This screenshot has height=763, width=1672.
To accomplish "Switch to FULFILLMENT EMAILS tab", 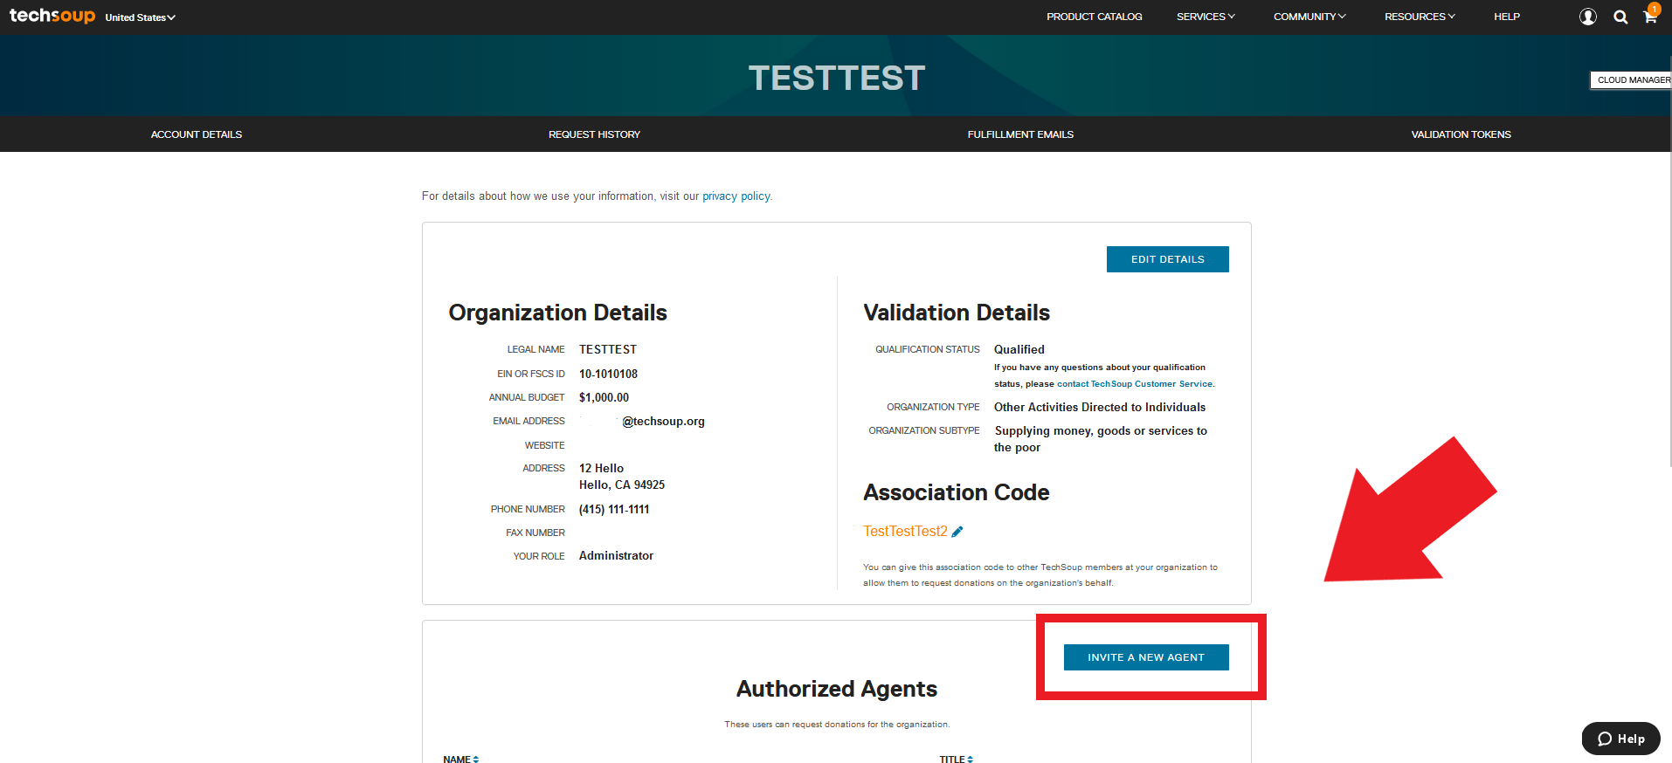I will tap(1020, 134).
